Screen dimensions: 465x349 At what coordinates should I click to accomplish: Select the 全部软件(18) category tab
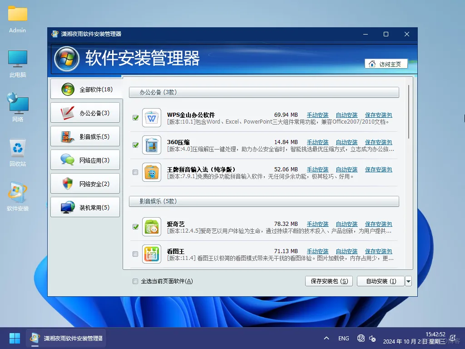point(86,89)
